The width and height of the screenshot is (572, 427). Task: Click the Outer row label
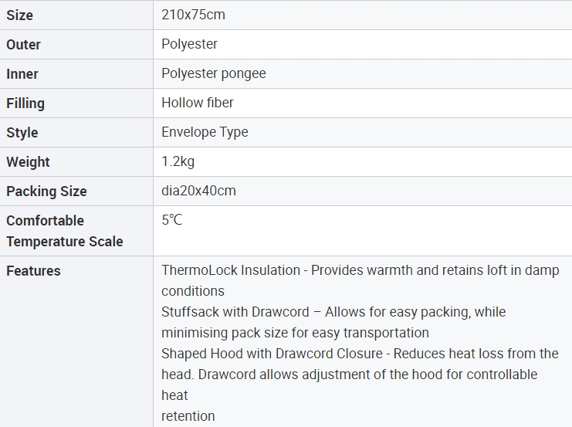tap(24, 45)
